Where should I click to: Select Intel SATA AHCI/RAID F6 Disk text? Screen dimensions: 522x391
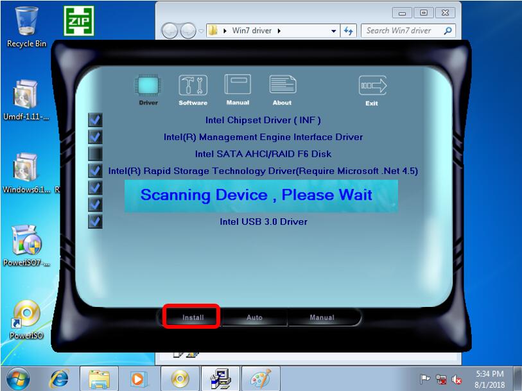click(x=263, y=154)
